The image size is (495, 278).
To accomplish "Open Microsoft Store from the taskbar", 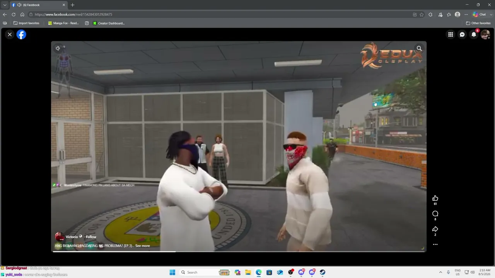I will tap(269, 272).
